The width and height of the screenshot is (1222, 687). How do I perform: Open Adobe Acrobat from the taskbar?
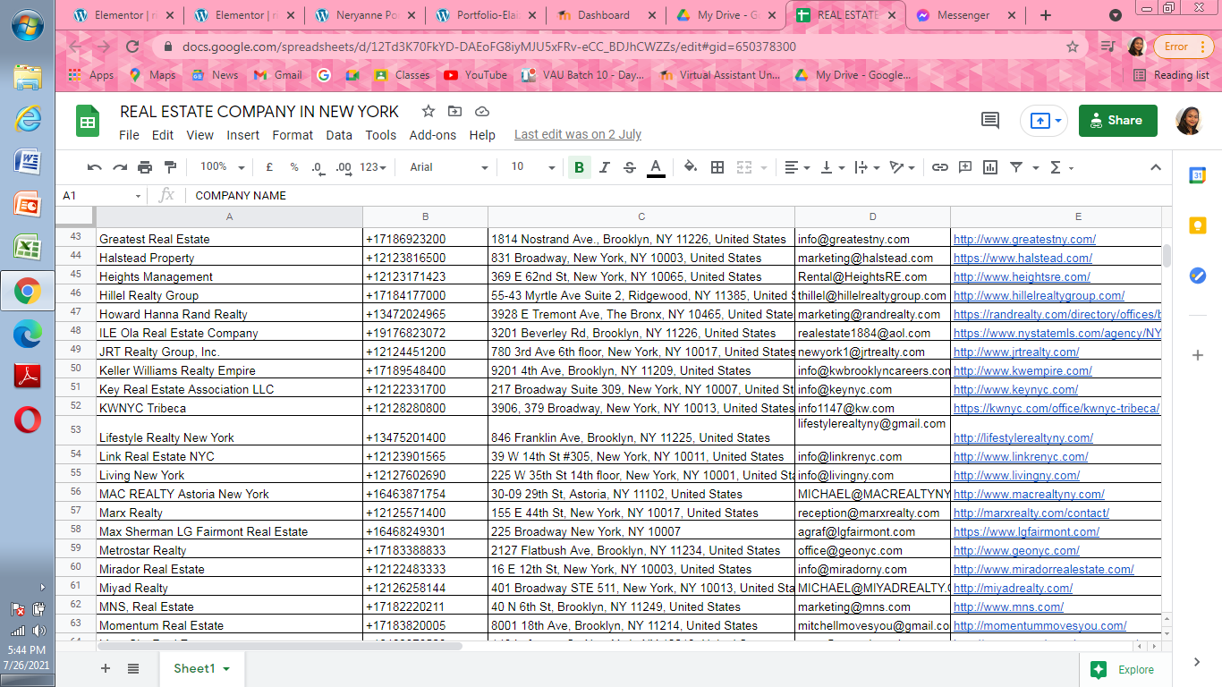click(27, 377)
